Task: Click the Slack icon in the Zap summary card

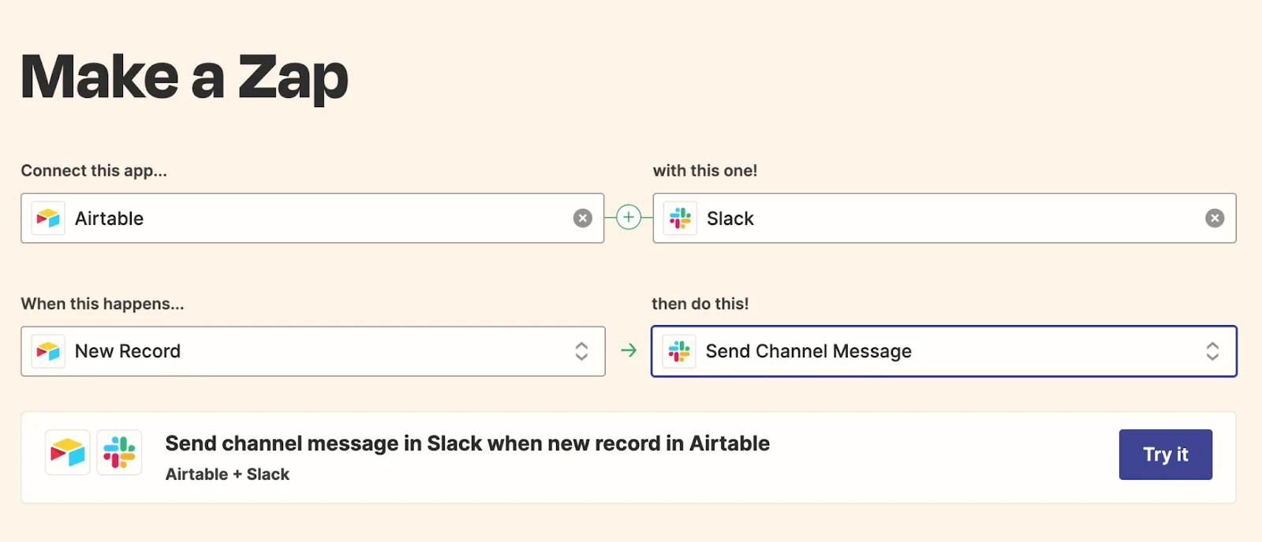Action: click(119, 453)
